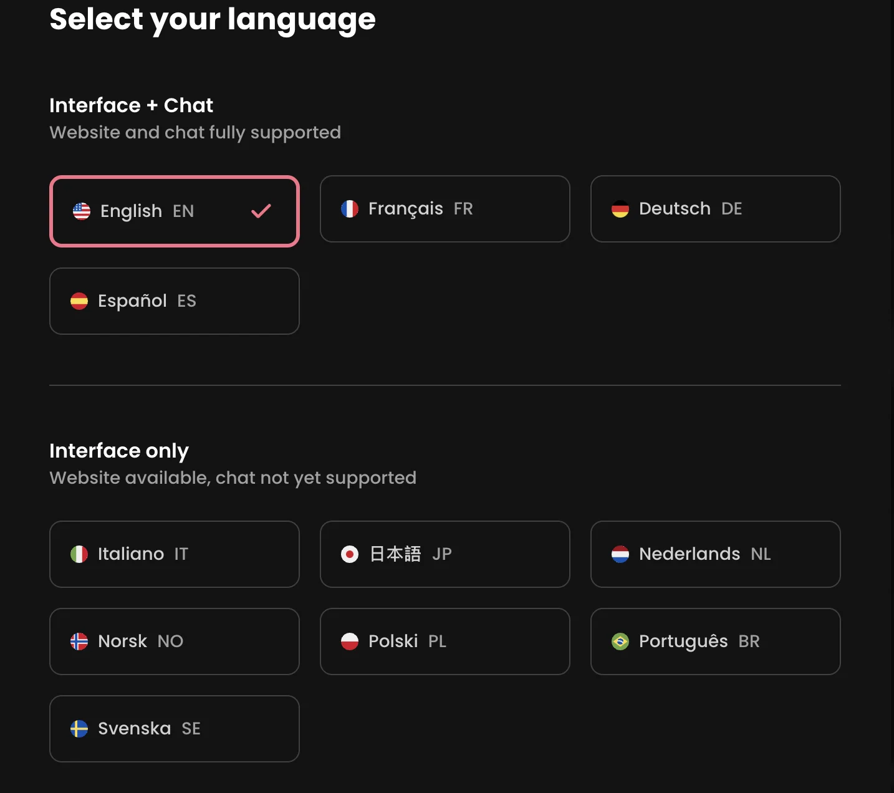
Task: Choose Polski PL interface language
Action: click(445, 642)
